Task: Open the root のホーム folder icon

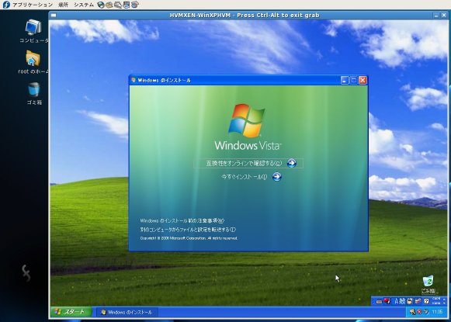Action: coord(33,62)
